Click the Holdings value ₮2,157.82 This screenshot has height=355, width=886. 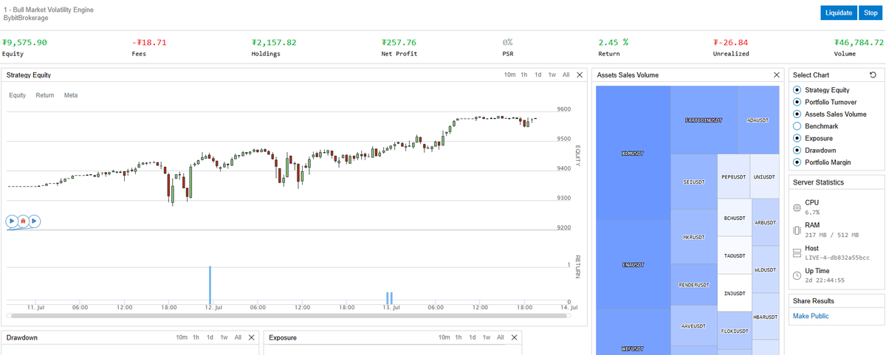274,42
